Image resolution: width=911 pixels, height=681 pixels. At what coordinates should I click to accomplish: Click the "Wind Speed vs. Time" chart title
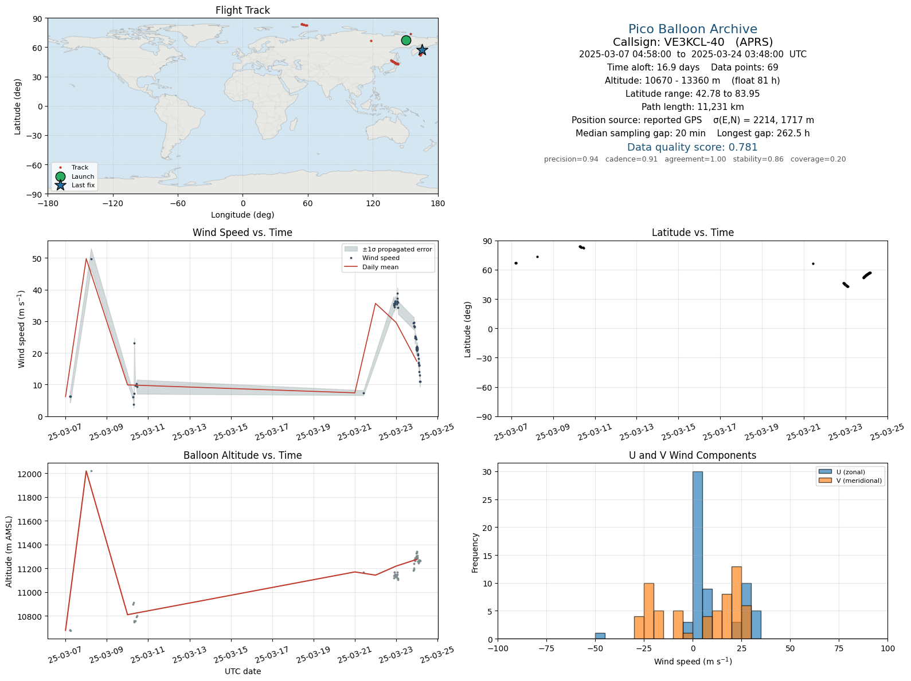[243, 233]
